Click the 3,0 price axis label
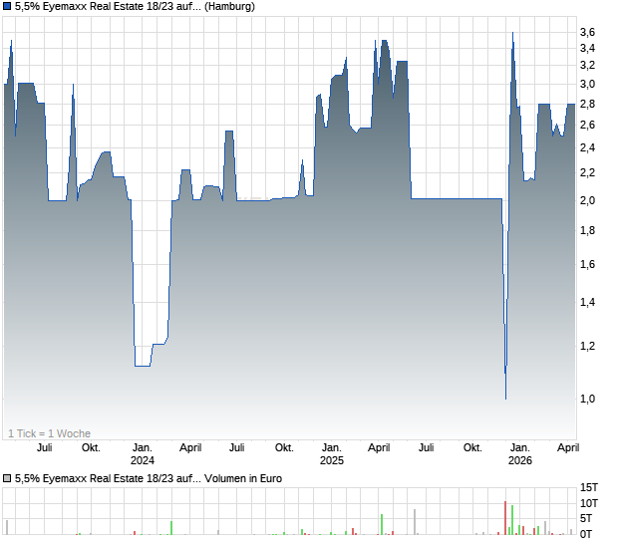This screenshot has height=544, width=618. coord(587,85)
